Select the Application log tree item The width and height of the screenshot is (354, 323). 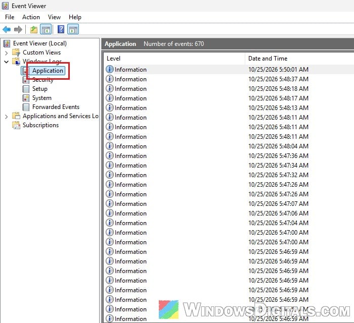click(48, 71)
